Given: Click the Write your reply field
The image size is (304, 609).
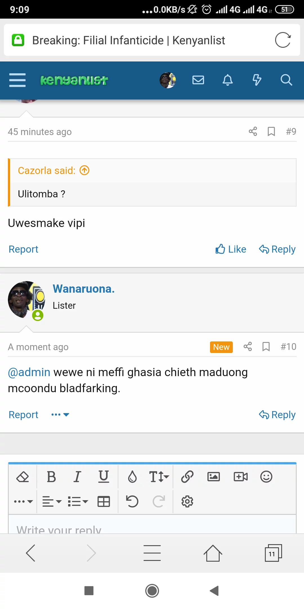Looking at the screenshot, I should 152,528.
